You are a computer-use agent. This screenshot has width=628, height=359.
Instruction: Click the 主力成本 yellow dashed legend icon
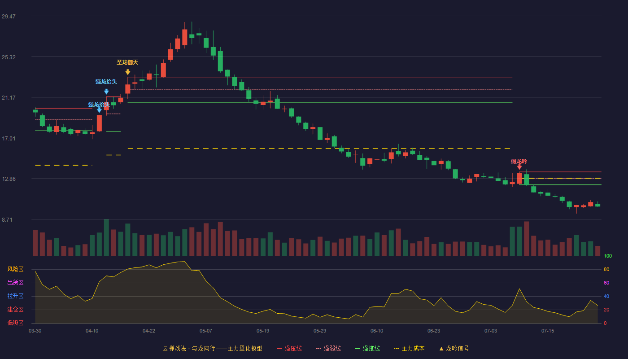click(x=396, y=348)
